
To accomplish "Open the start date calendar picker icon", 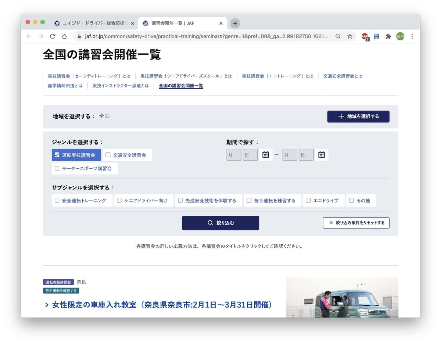I will click(266, 155).
